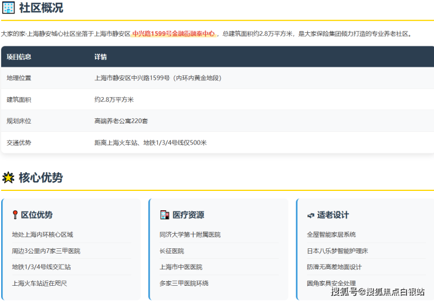
Task: Click the 项目信息 table column header
Action: point(19,57)
